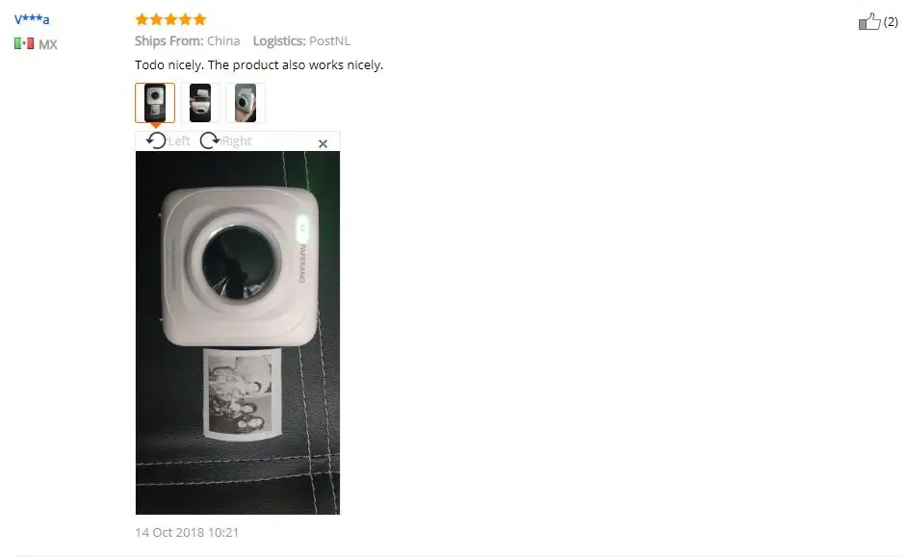Click the third orange rating star
This screenshot has width=906, height=557.
(x=171, y=19)
